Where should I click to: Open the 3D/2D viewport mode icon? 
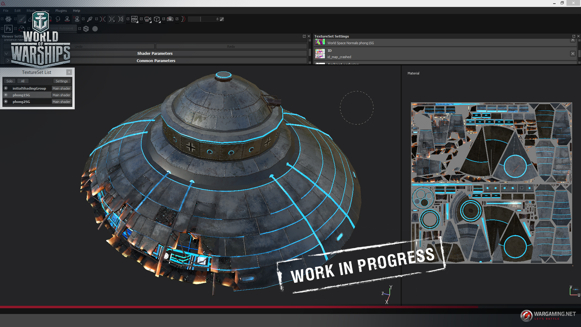pyautogui.click(x=135, y=19)
